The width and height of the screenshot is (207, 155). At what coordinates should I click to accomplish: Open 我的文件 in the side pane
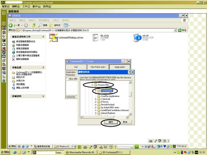tap(20, 77)
